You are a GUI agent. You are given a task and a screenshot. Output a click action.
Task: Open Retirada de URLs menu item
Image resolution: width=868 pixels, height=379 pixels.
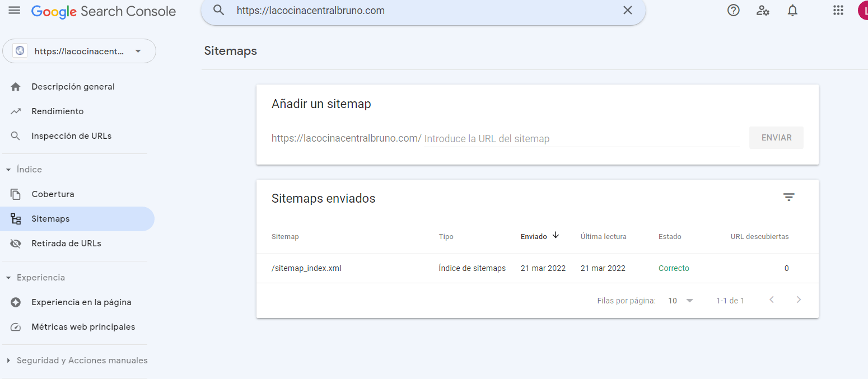(77, 244)
